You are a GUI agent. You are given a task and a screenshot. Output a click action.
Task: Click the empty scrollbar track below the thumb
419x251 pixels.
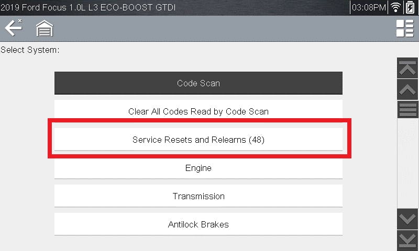tap(408, 162)
